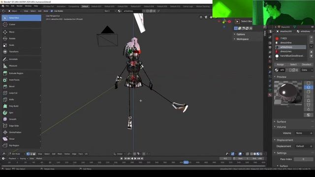Move material slot up arrow

click(x=312, y=52)
